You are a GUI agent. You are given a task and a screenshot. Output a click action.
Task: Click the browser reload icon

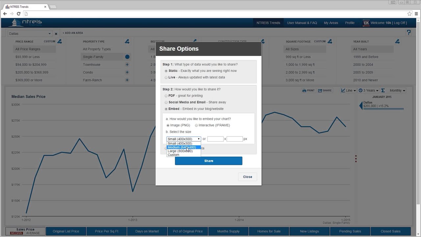tap(18, 13)
